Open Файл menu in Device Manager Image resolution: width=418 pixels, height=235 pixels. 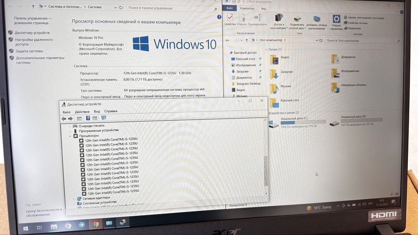click(x=66, y=112)
